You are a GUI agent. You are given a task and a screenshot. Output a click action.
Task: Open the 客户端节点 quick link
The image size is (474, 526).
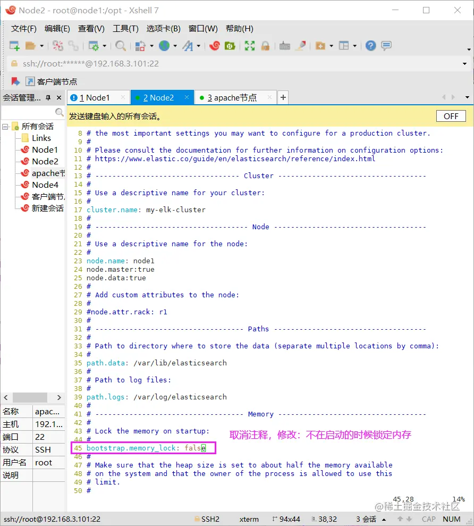tap(52, 81)
